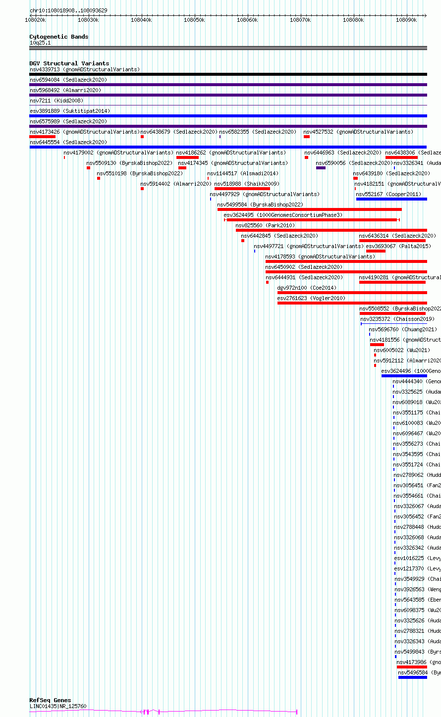Click nsv518988 (Shaikh2009) label
Image resolution: width=441 pixels, height=717 pixels.
[247, 184]
